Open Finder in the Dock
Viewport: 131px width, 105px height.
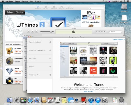click(10, 100)
